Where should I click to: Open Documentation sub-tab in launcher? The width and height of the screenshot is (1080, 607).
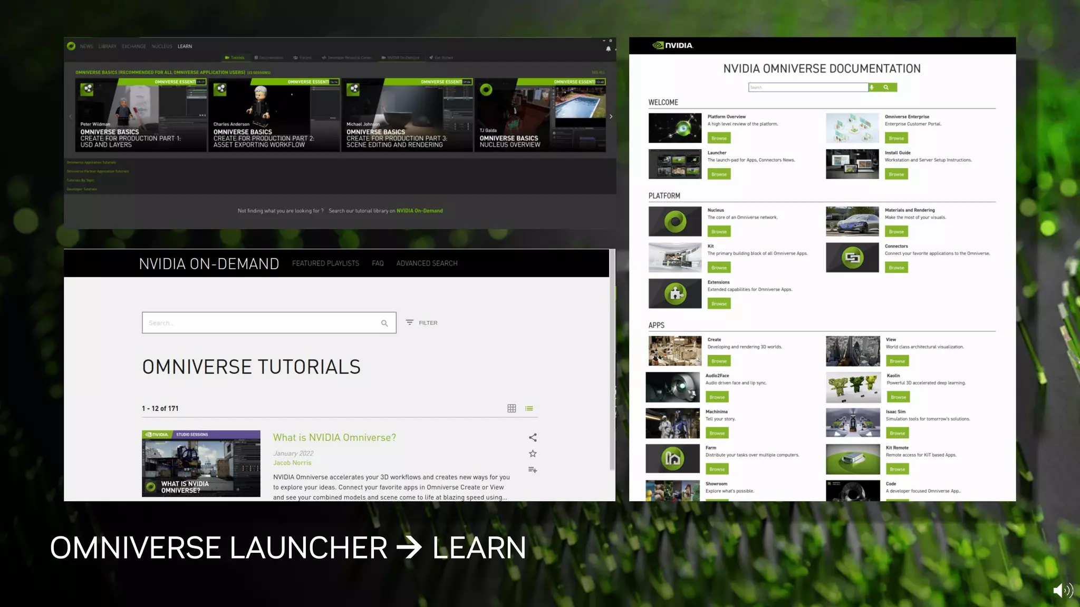269,58
